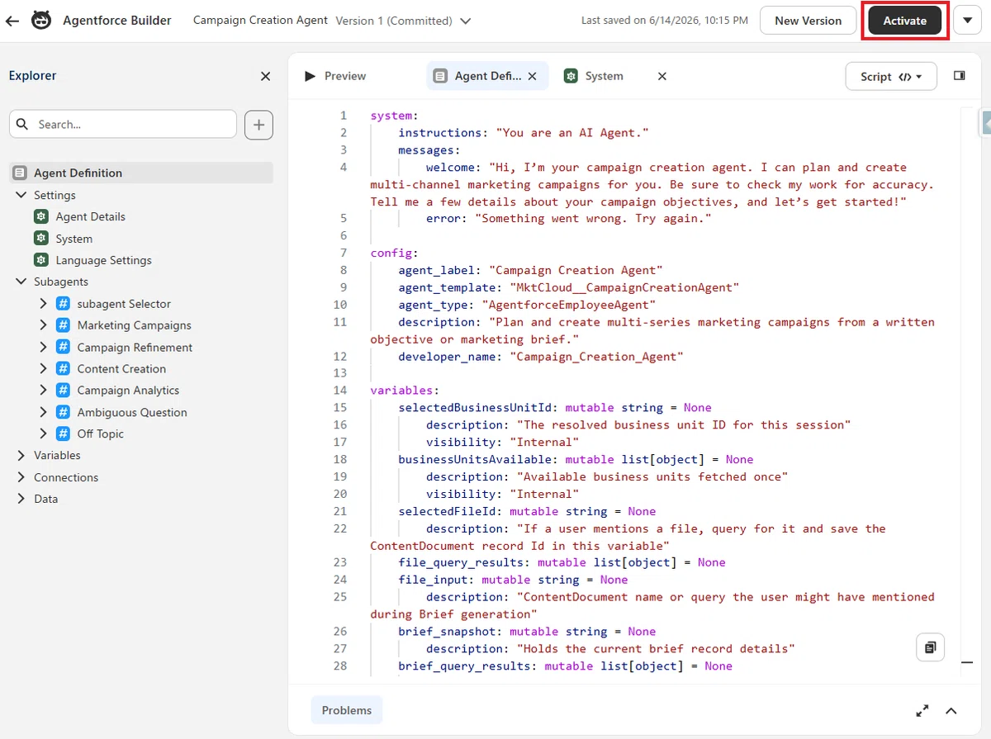
Task: Click the magnifier icon in Explorer search
Action: pos(22,124)
